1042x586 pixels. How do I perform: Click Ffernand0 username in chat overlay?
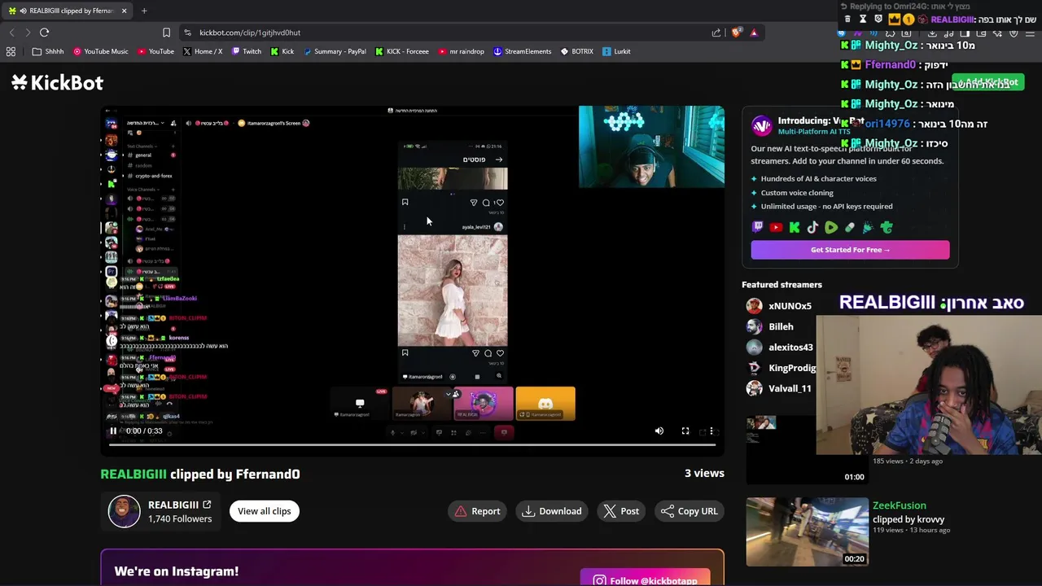click(x=891, y=64)
